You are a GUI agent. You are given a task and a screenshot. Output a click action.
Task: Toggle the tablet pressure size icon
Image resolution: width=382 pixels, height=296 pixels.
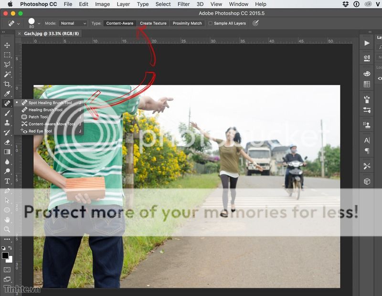tap(256, 23)
